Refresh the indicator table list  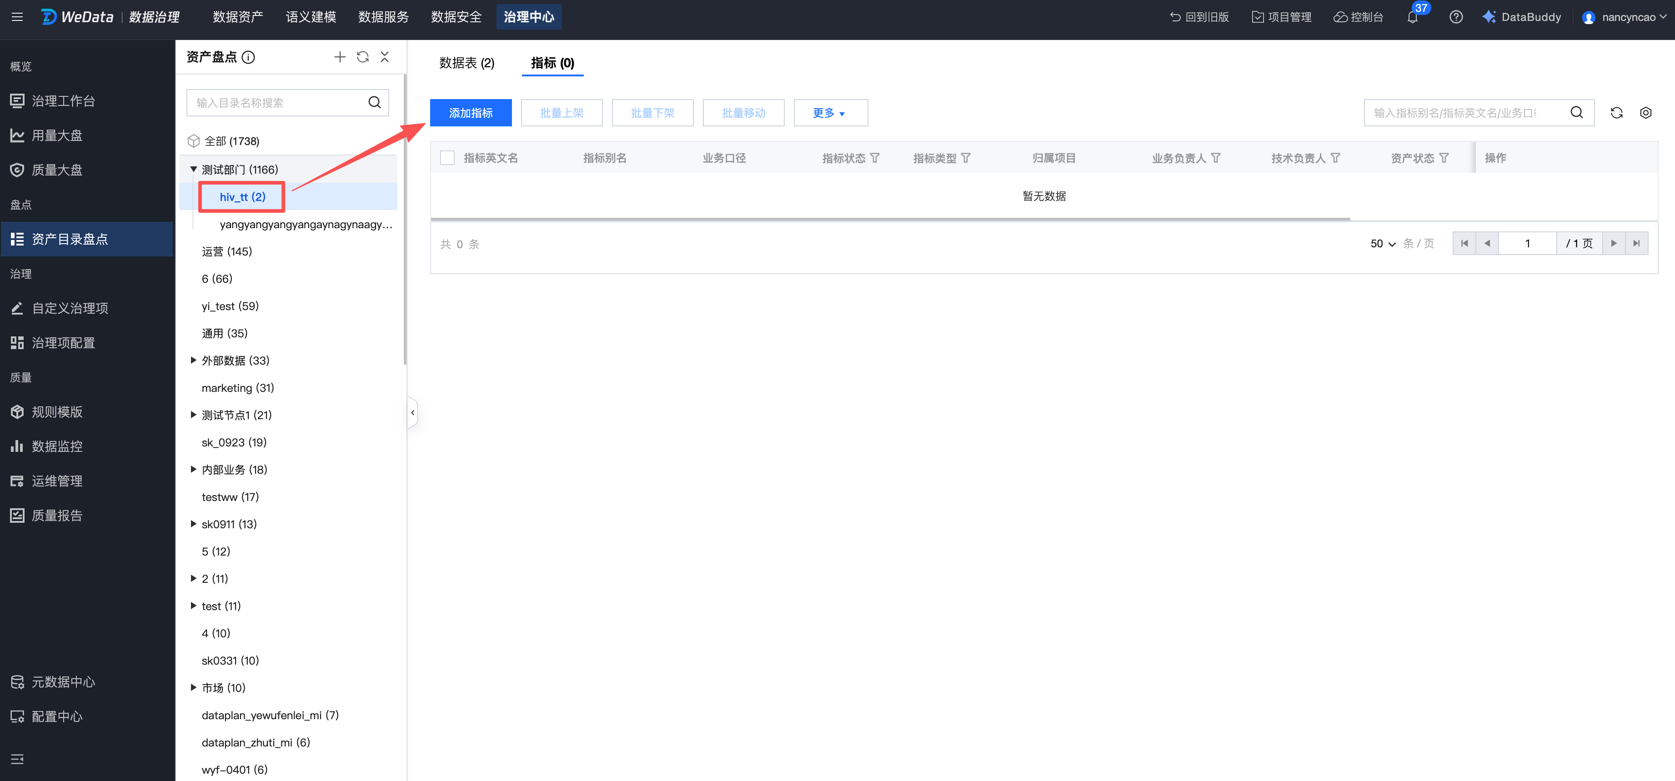1616,113
